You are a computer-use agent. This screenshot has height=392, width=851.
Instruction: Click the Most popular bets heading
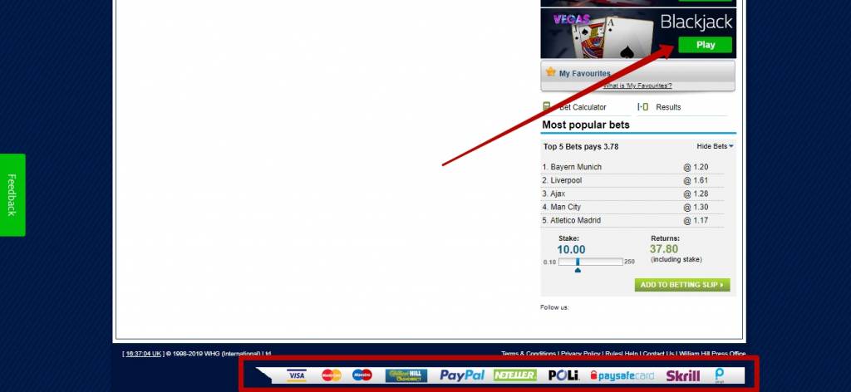point(586,125)
